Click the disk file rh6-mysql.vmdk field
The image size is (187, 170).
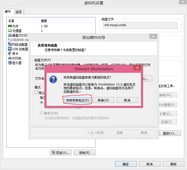point(140,25)
